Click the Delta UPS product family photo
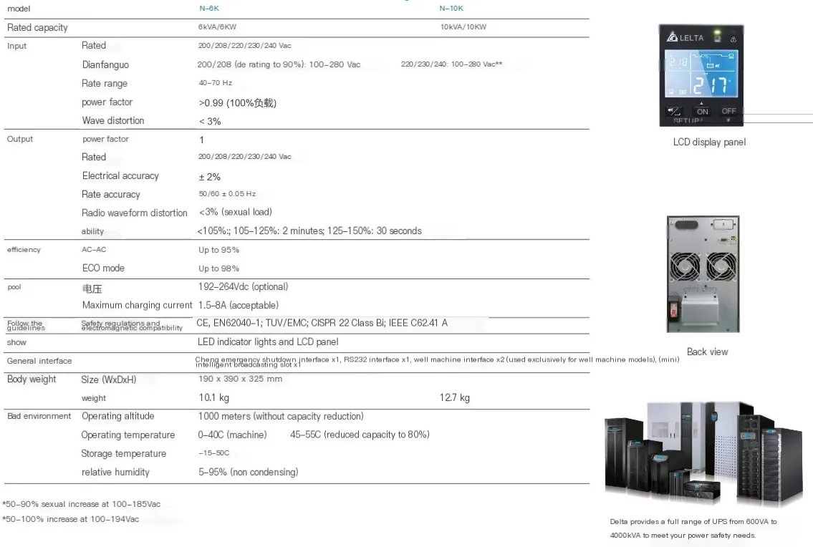Viewport: 813px width, 547px height. tap(704, 453)
